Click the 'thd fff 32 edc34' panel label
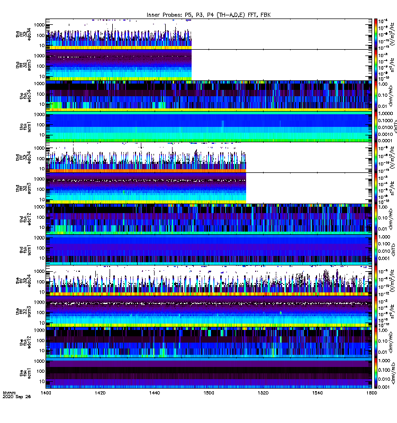The width and height of the screenshot is (397, 423). coord(23,158)
